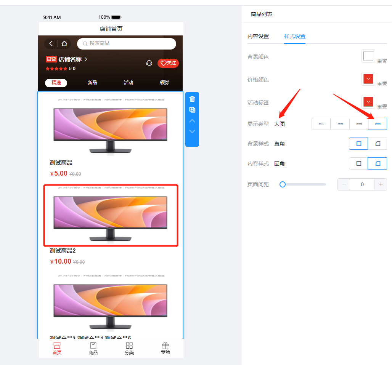
Task: Open customer service via the headset icon
Action: [x=149, y=63]
